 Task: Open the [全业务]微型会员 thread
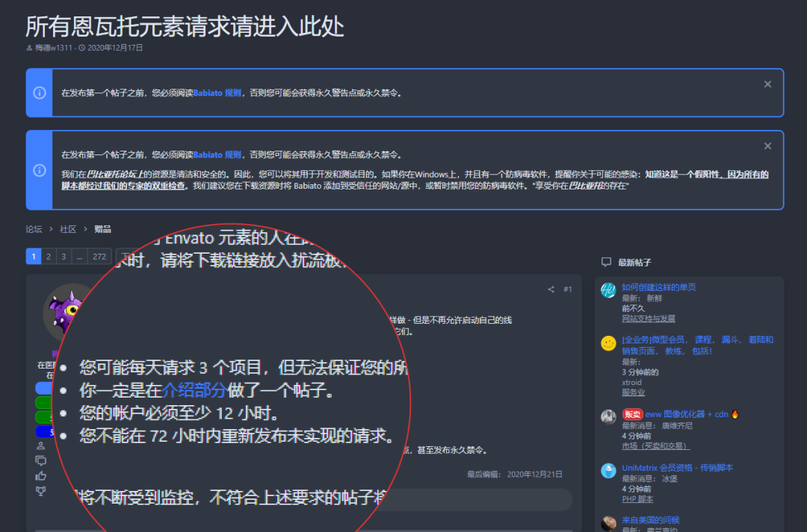(x=697, y=345)
